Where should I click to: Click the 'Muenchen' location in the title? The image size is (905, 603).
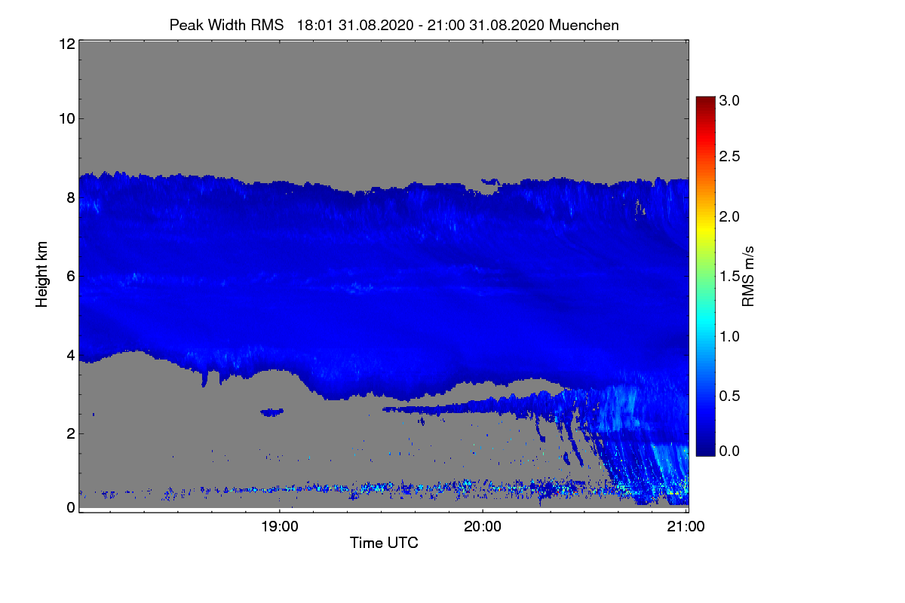click(x=584, y=25)
